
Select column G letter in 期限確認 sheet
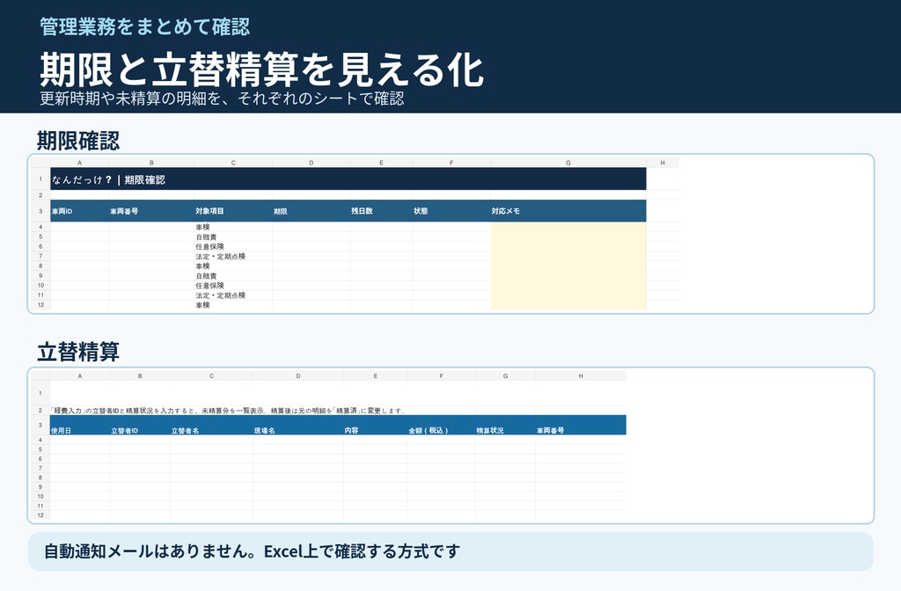coord(568,163)
